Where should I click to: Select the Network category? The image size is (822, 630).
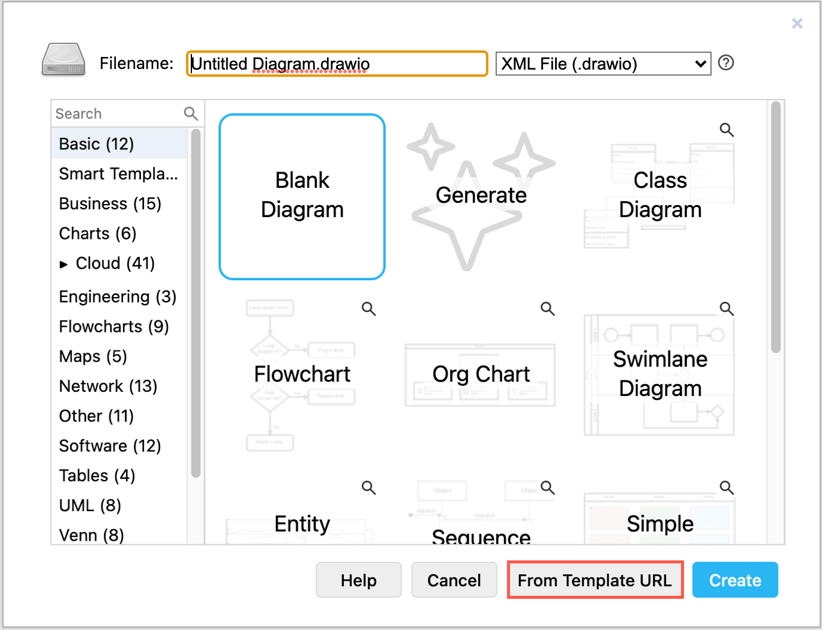[x=108, y=386]
